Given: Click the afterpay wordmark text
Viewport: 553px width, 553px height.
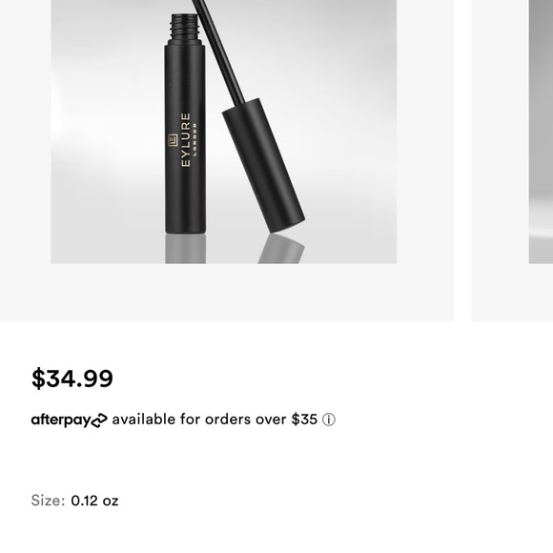Looking at the screenshot, I should coord(61,420).
